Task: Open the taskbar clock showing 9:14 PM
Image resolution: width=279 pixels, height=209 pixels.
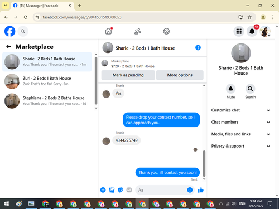Action: click(x=256, y=203)
